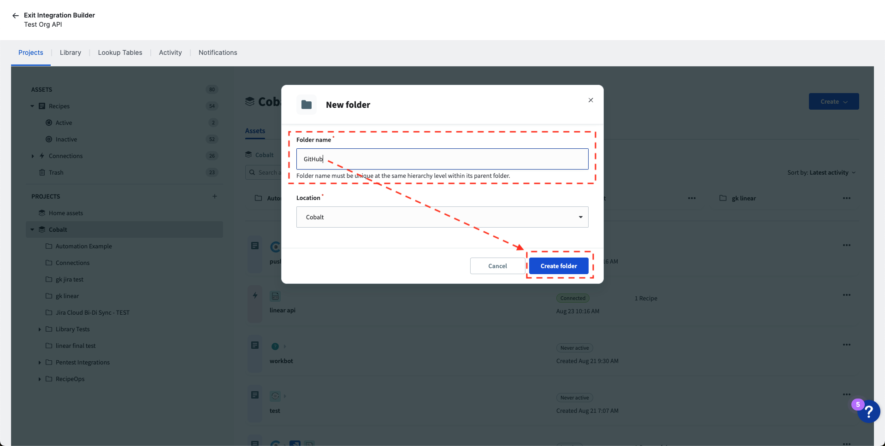The image size is (885, 446).
Task: Open the linear api connection
Action: point(282,310)
